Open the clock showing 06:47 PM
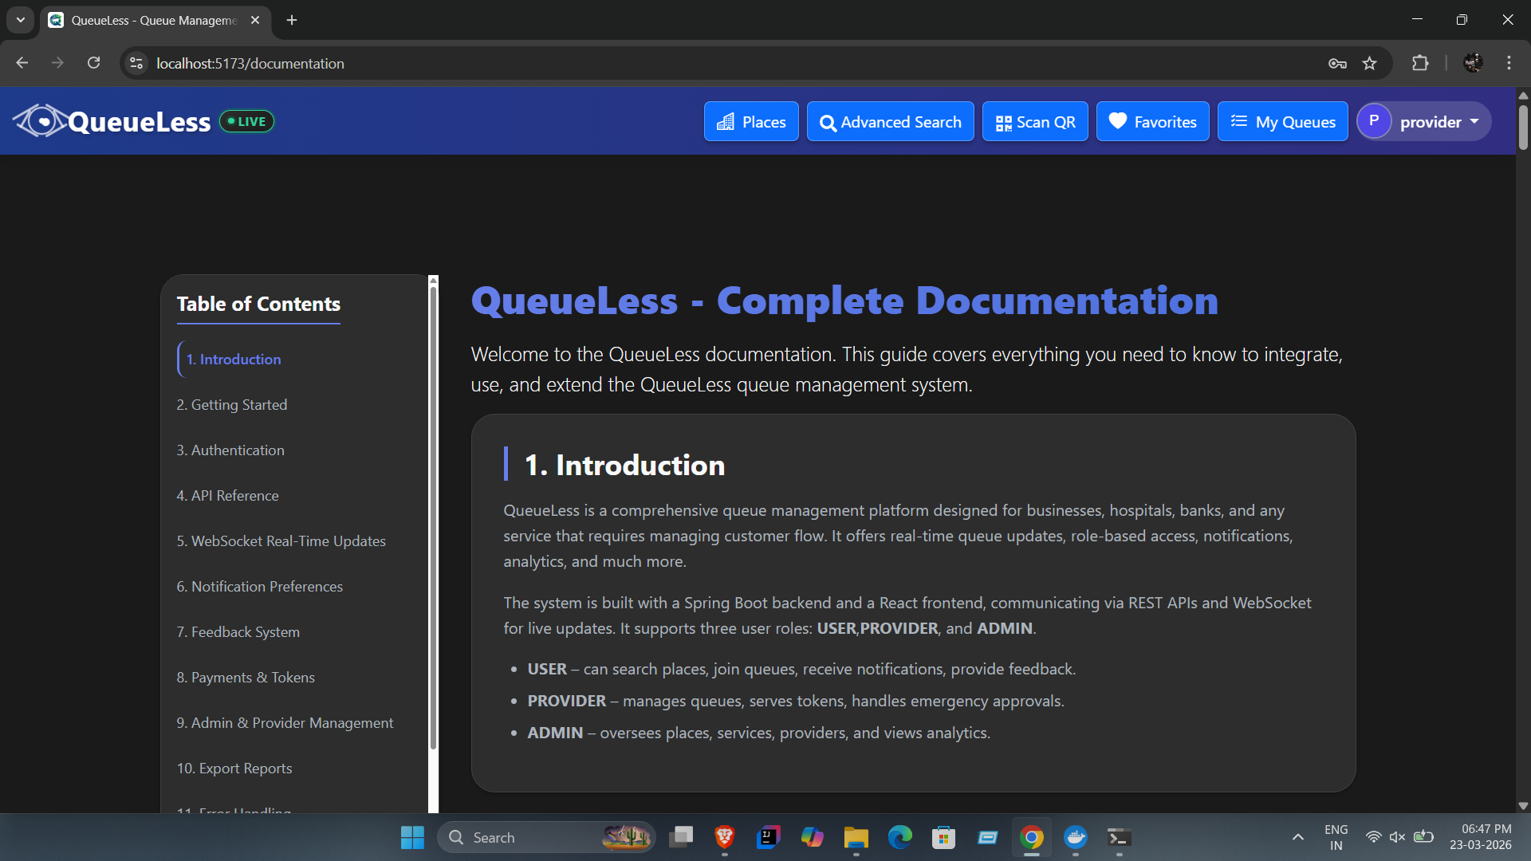This screenshot has height=861, width=1531. 1480,837
